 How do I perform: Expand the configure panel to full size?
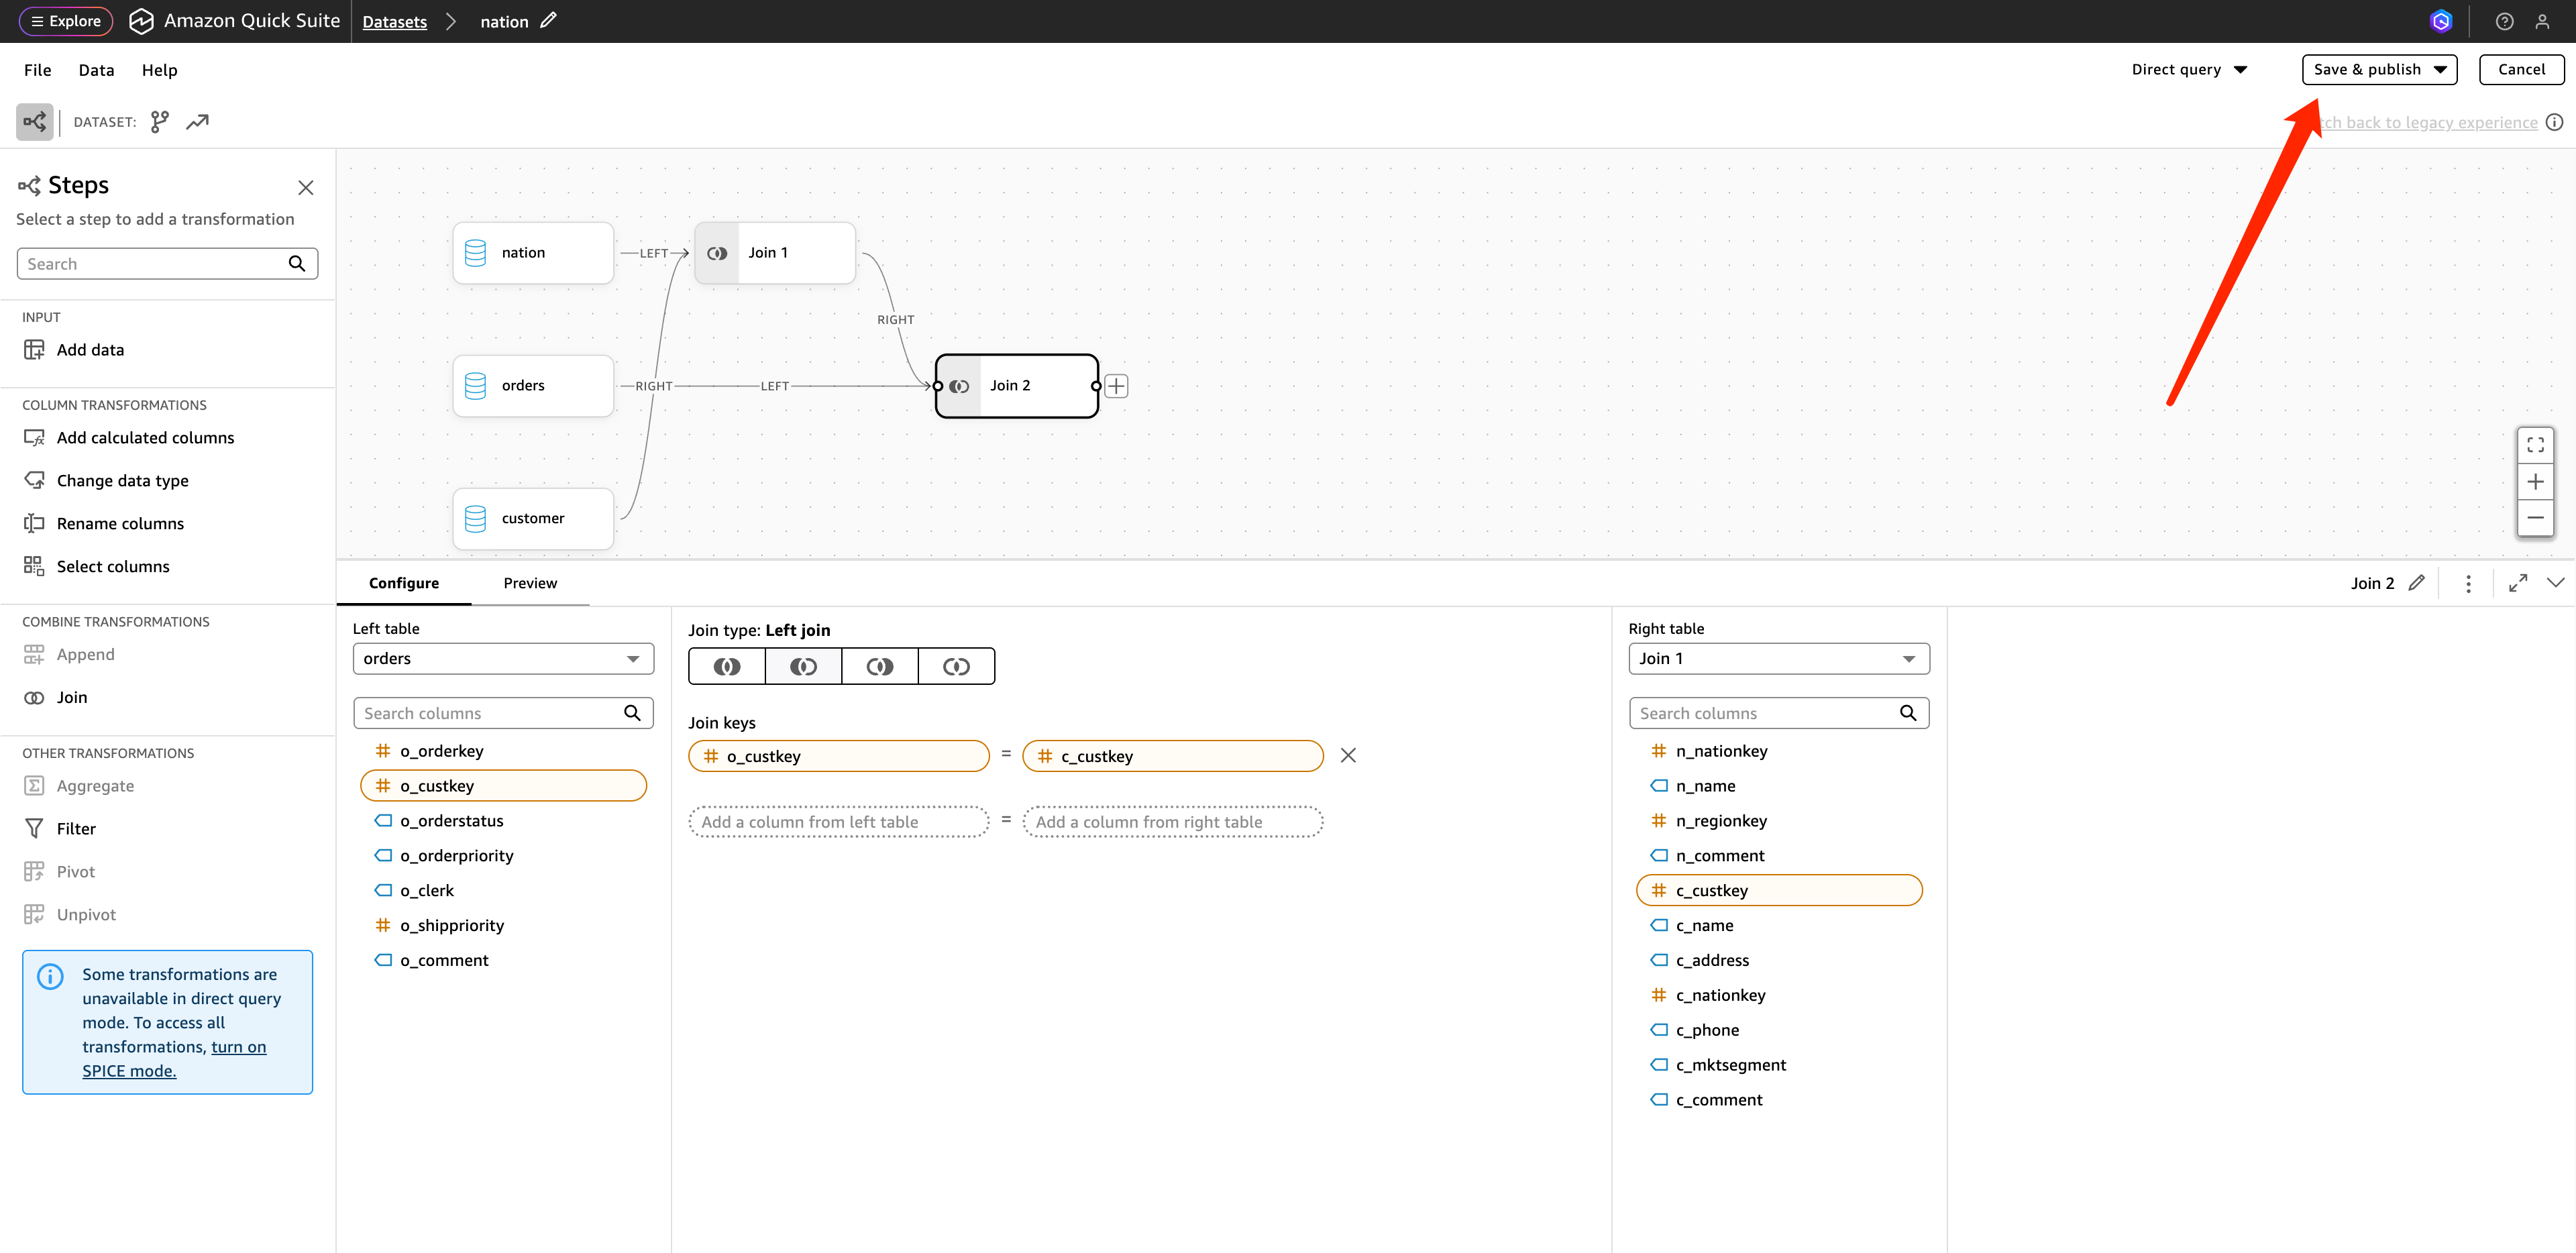point(2518,583)
